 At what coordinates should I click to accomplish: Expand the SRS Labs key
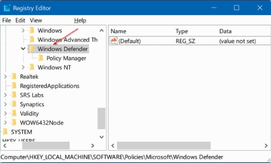(5, 95)
